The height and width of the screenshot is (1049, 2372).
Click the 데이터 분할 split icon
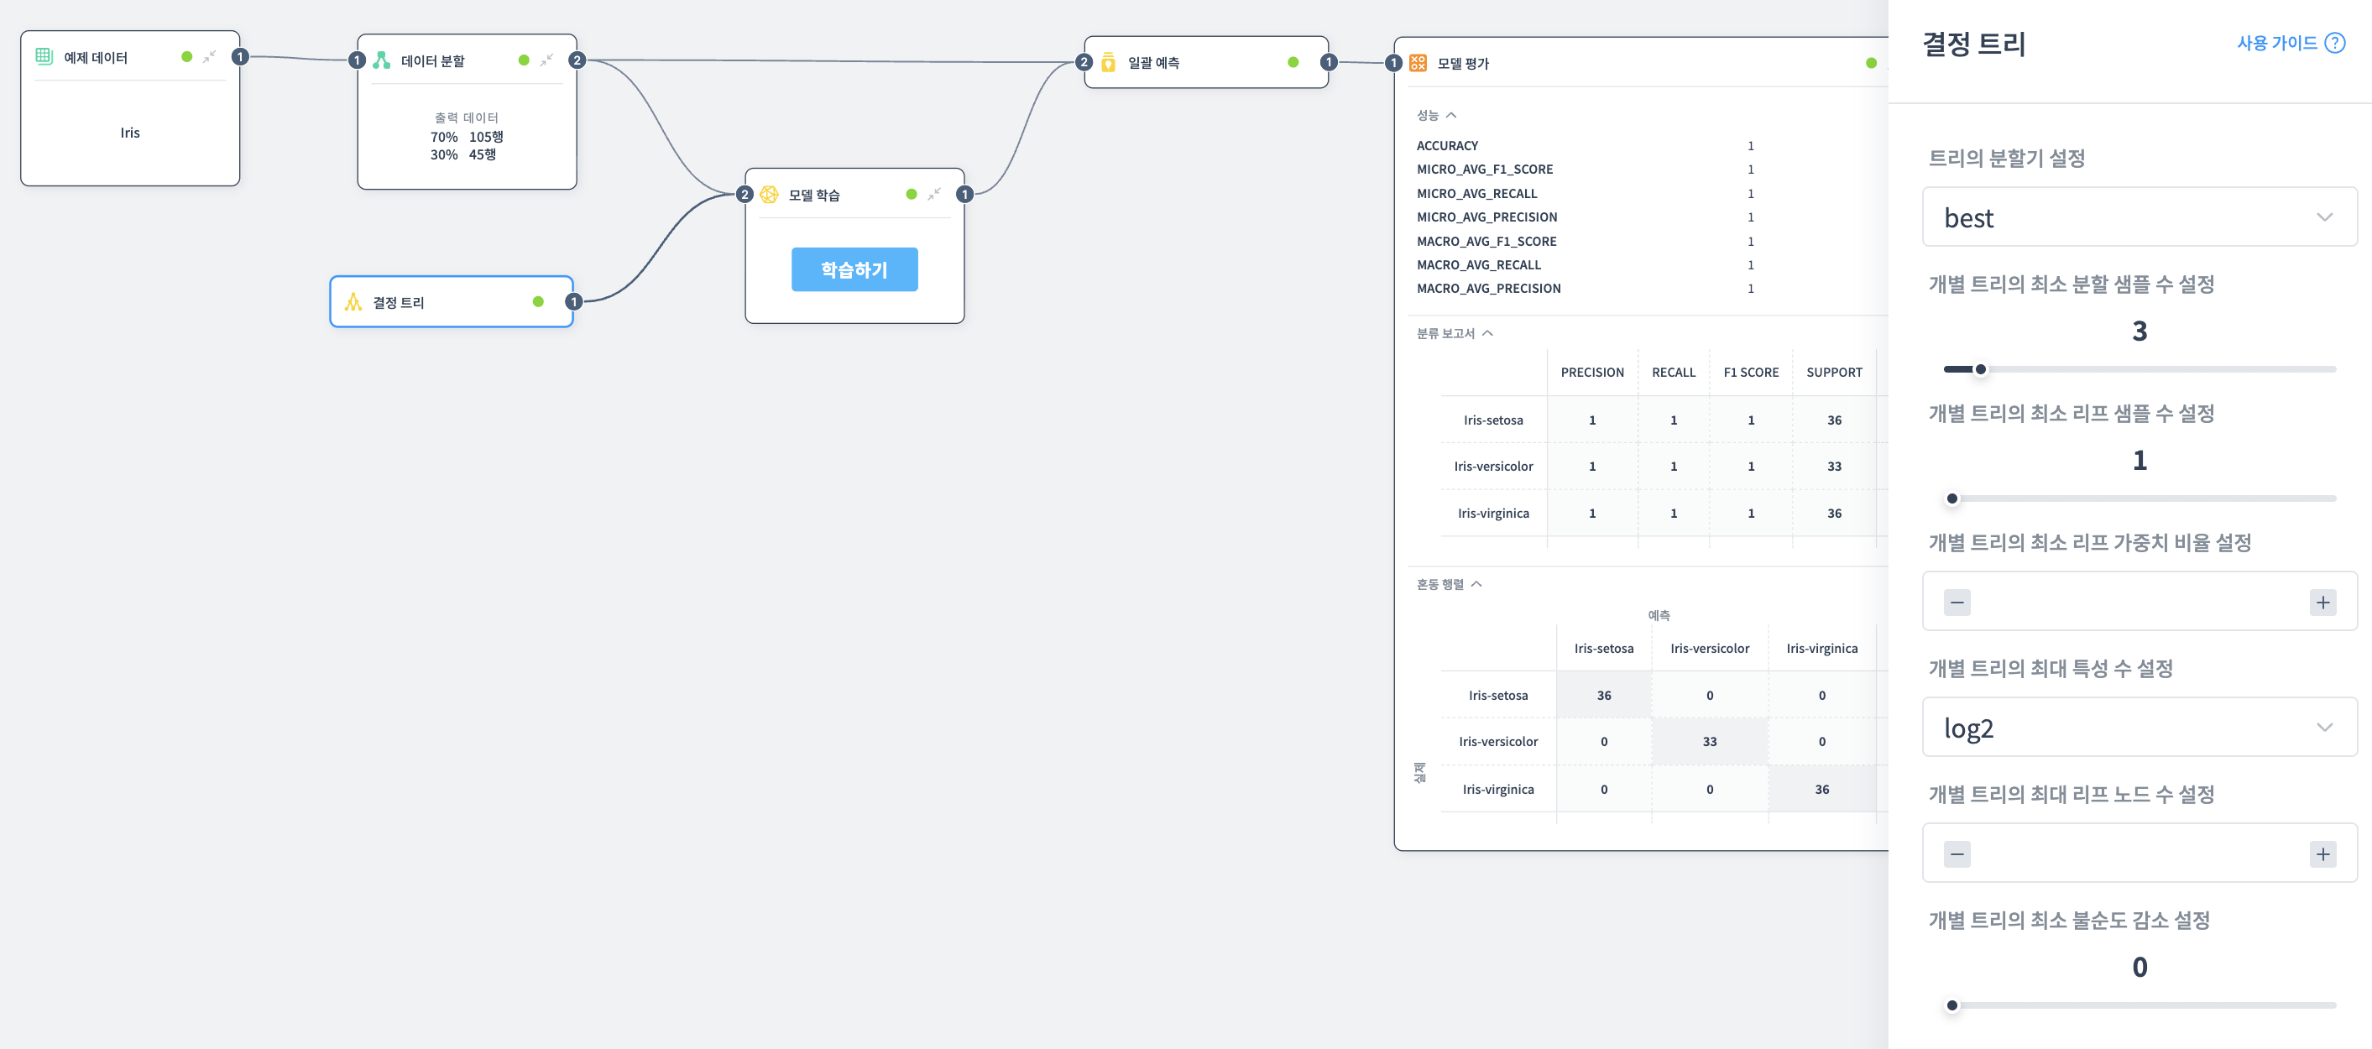381,60
